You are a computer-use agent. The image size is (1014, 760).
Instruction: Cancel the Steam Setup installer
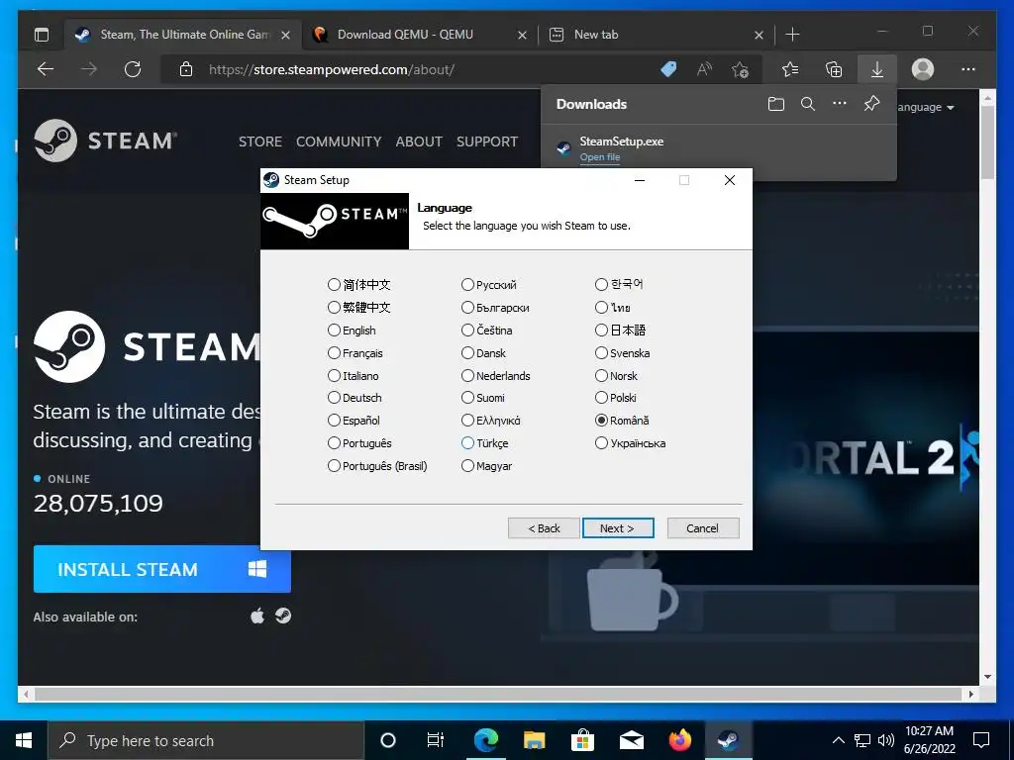point(703,528)
